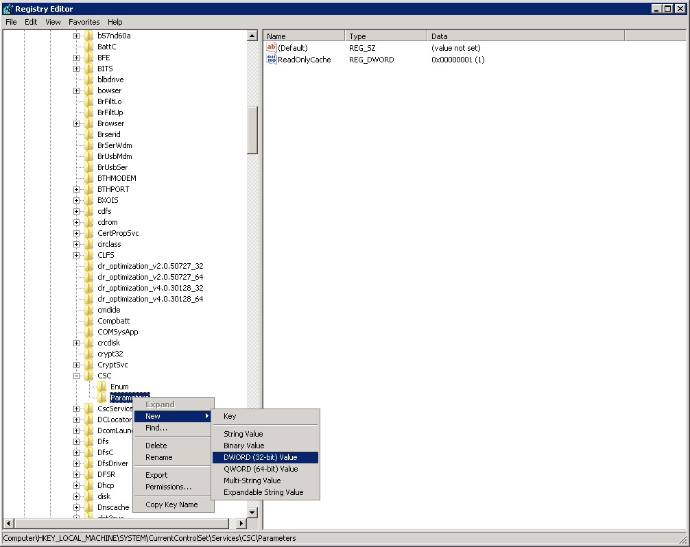Choose QWORD (64-bit) Value option

pyautogui.click(x=265, y=469)
